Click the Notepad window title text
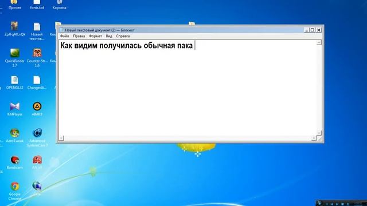Viewport: 367px width, 206px height. click(x=100, y=30)
